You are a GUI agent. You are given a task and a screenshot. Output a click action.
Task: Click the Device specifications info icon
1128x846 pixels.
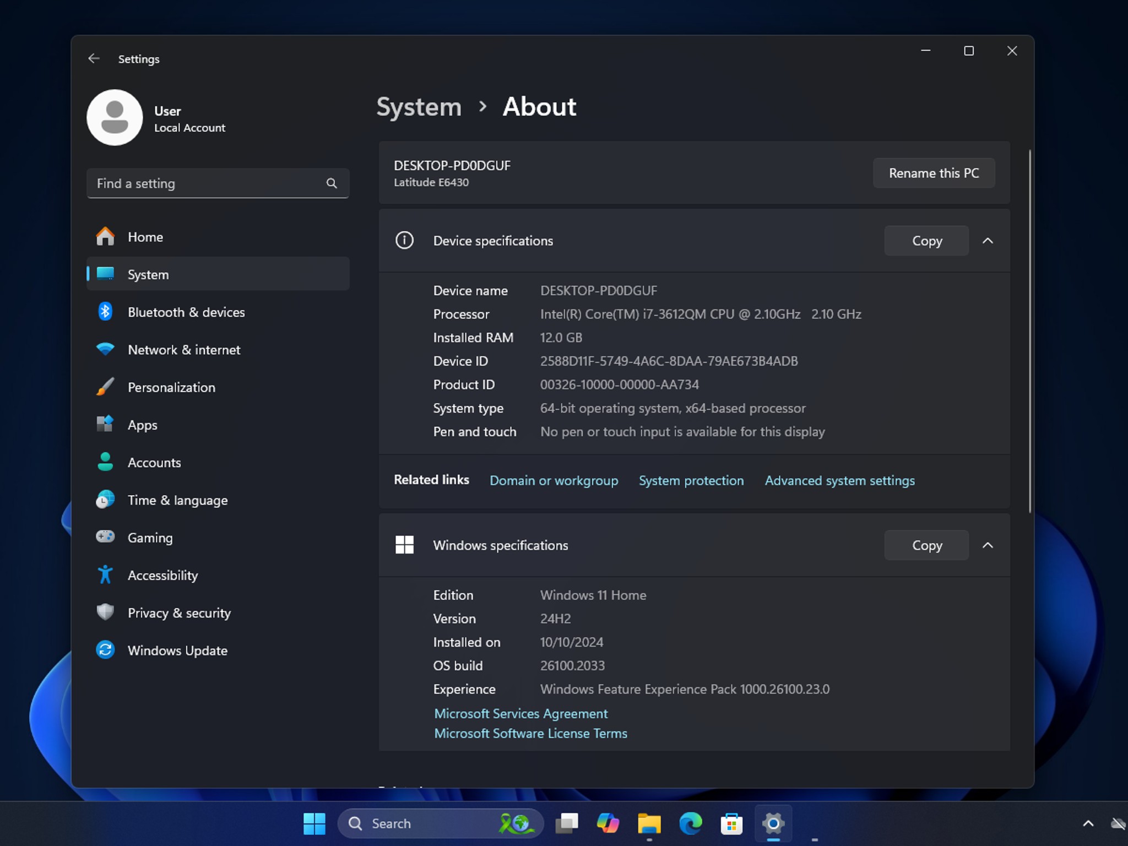click(404, 240)
